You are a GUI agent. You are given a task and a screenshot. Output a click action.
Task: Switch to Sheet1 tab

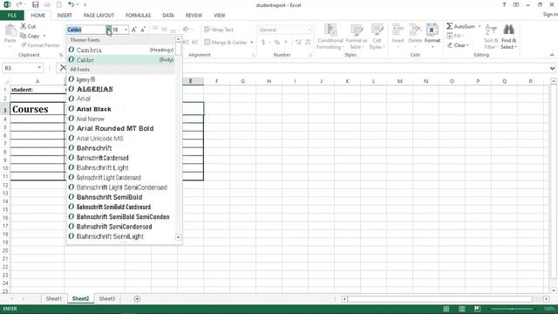54,298
